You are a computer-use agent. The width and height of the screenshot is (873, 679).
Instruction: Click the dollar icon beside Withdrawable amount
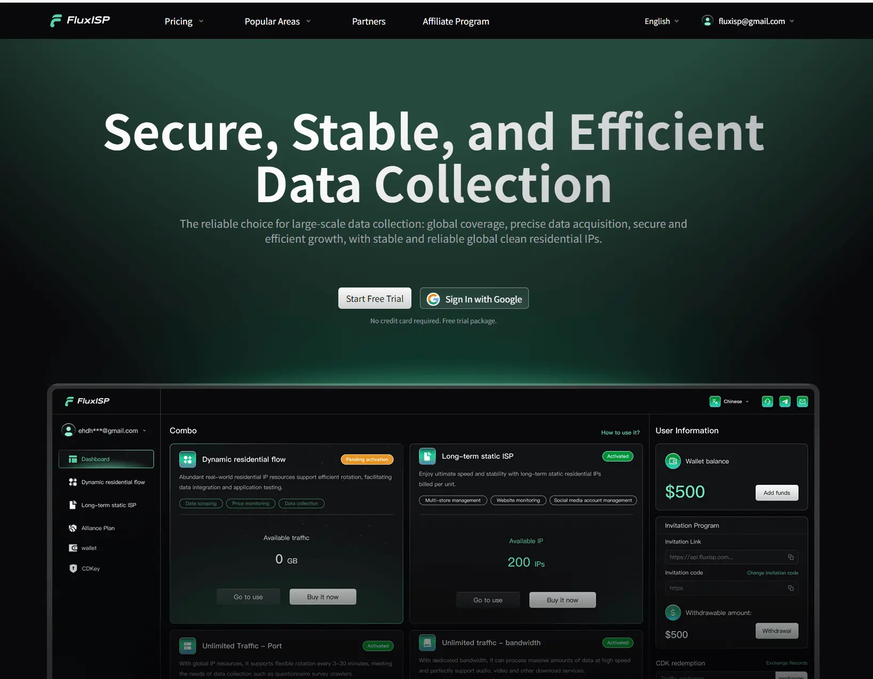point(673,612)
